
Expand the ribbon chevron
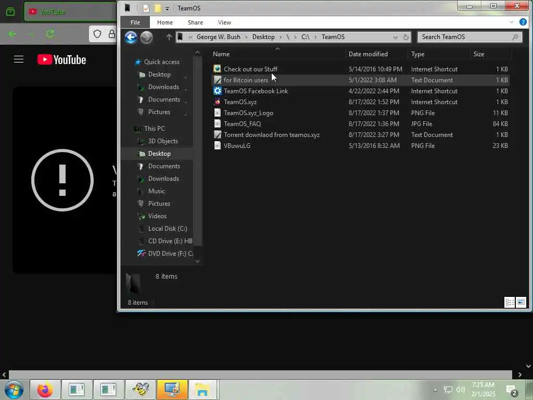(x=511, y=22)
